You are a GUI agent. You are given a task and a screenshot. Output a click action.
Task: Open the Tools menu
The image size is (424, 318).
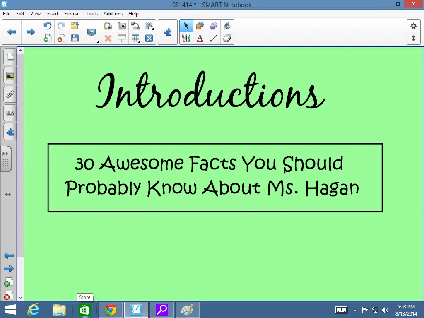(x=92, y=14)
